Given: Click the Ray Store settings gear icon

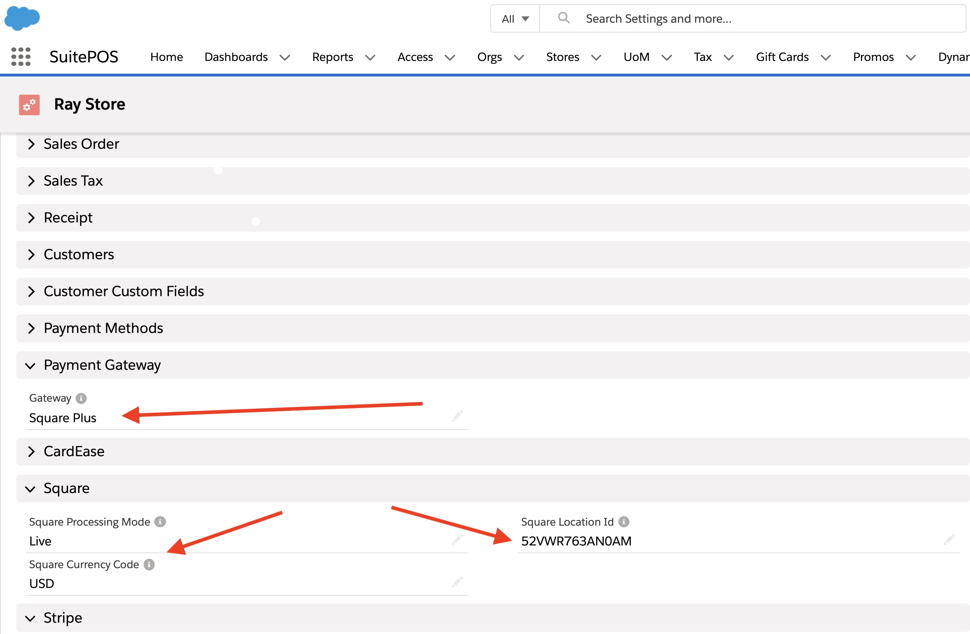Looking at the screenshot, I should coord(29,105).
